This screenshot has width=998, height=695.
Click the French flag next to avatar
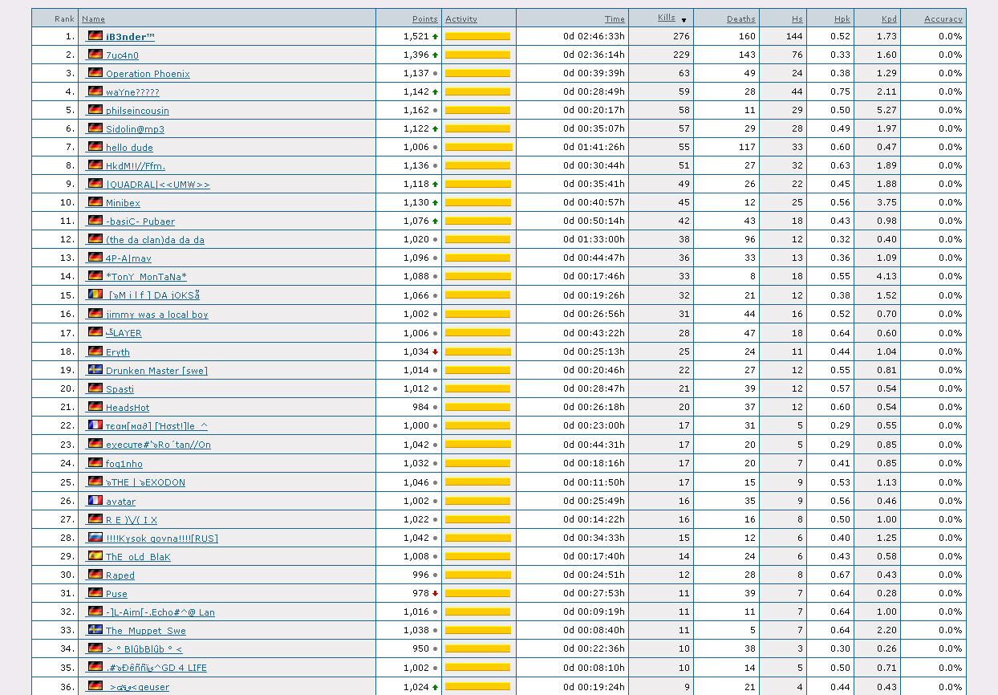click(95, 501)
